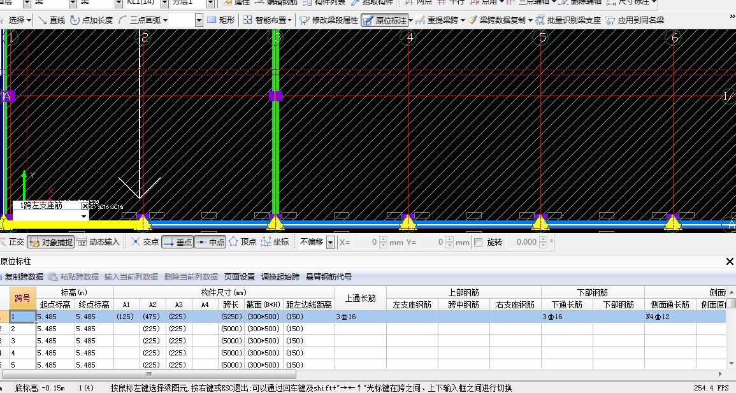Click the yellow support triangle under axis 4

408,222
